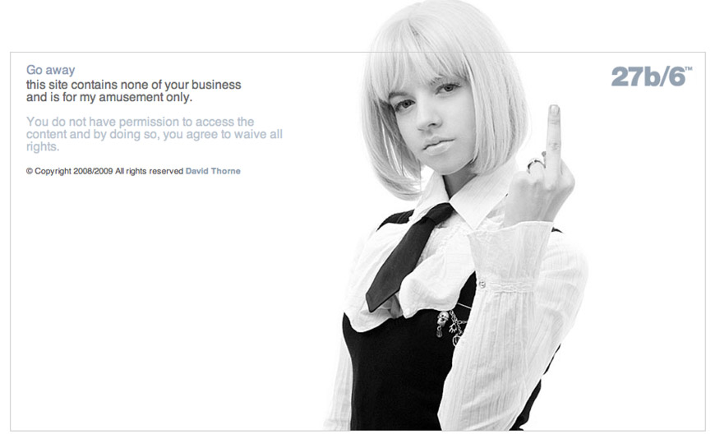Click the word 'rights.' in grey paragraph
715x439 pixels.
43,146
